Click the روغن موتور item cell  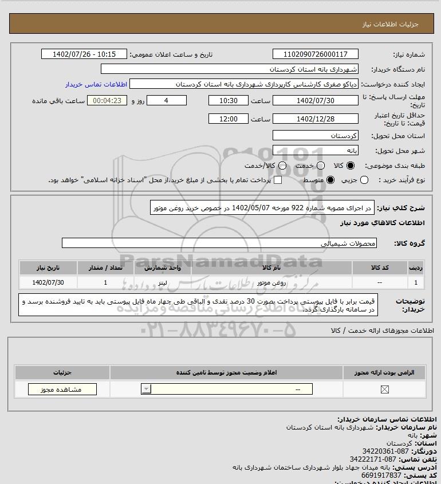[271, 282]
